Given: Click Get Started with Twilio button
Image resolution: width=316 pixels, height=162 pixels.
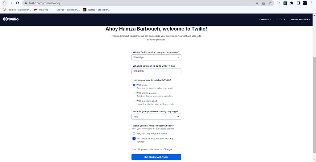Looking at the screenshot, I should pyautogui.click(x=156, y=157).
